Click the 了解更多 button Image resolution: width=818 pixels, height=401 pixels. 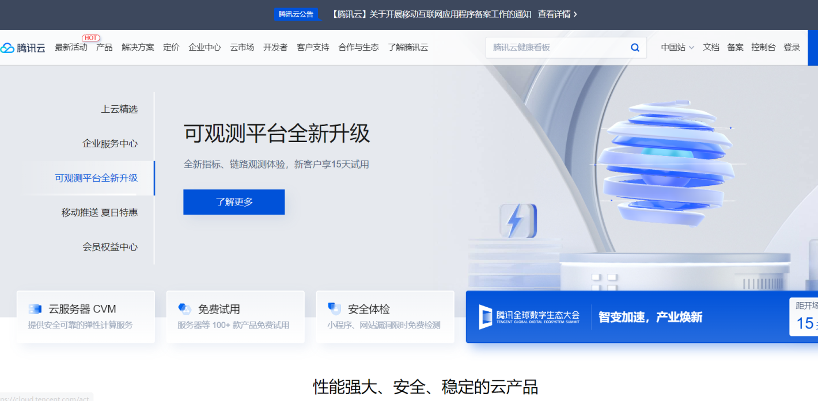[x=233, y=202]
